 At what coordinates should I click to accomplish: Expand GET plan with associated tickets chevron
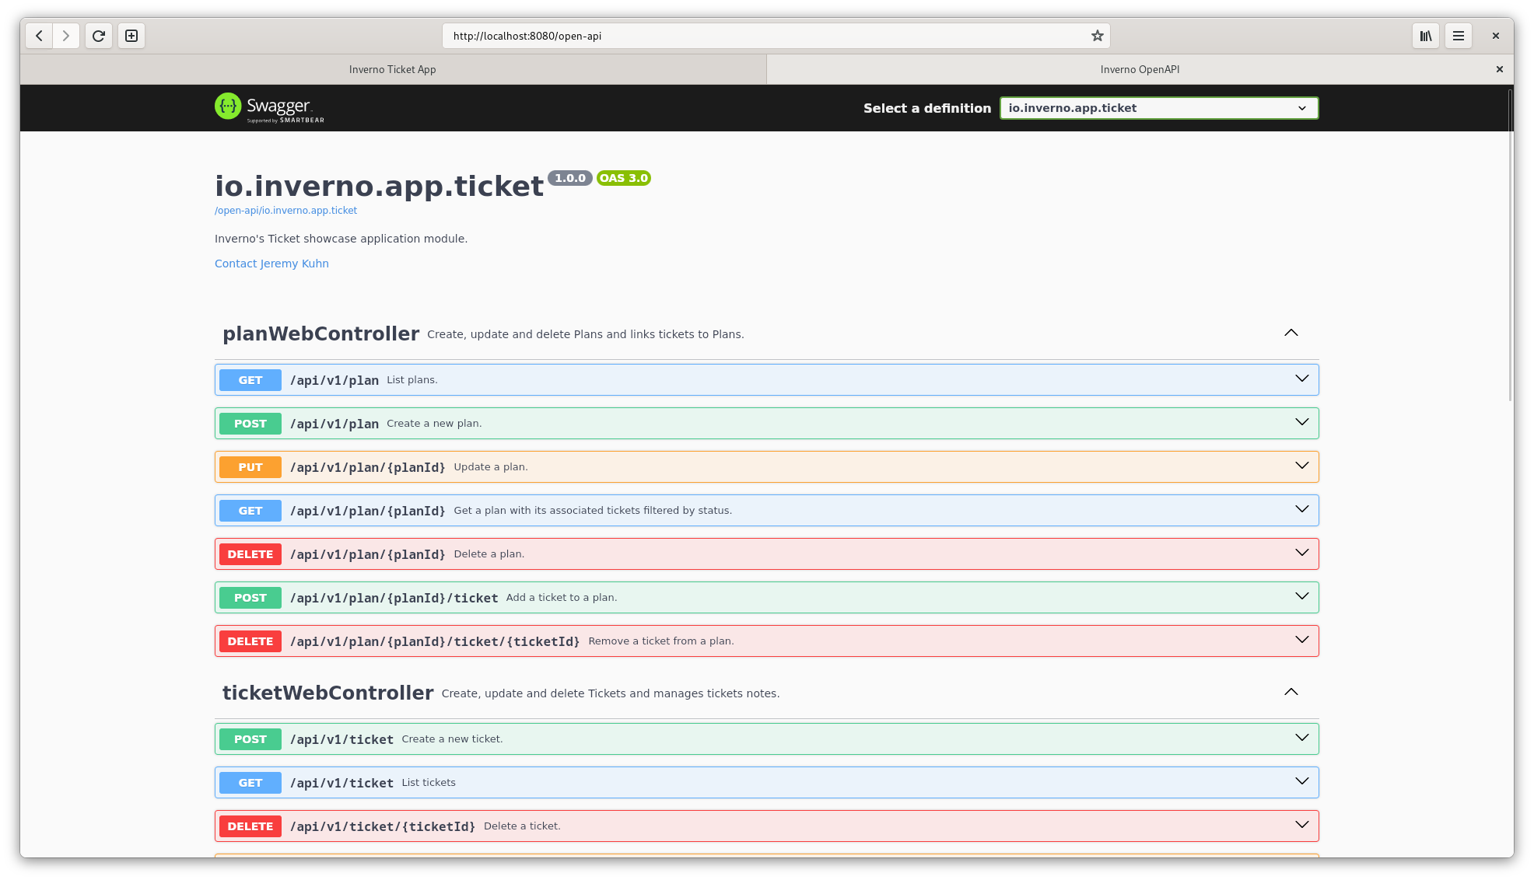click(x=1301, y=509)
